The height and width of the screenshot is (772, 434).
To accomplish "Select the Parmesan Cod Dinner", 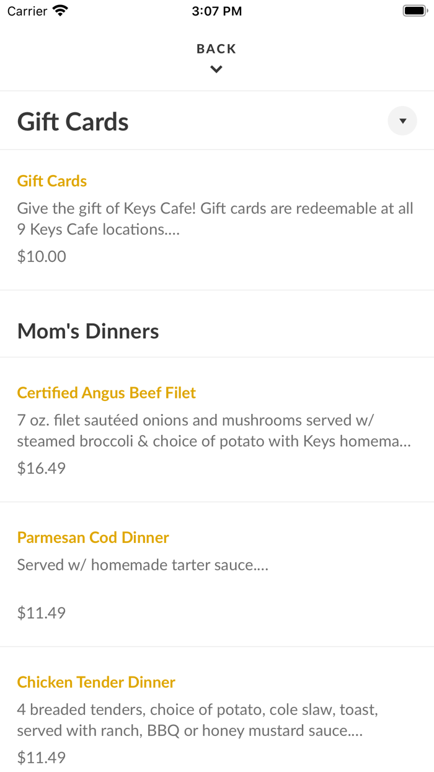I will [93, 537].
